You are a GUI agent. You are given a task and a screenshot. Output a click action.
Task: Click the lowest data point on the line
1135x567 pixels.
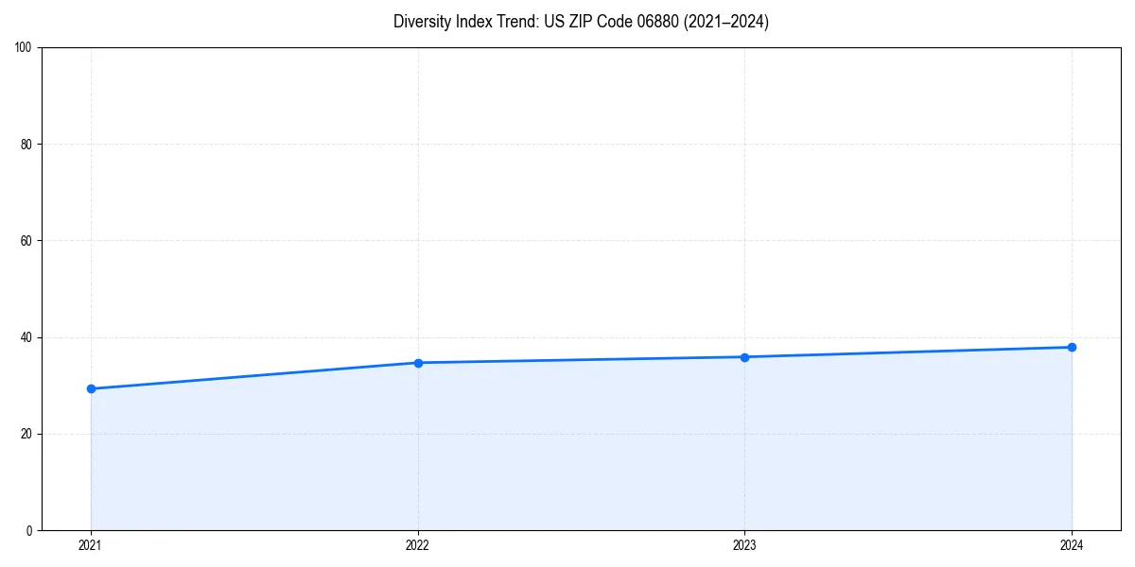90,387
